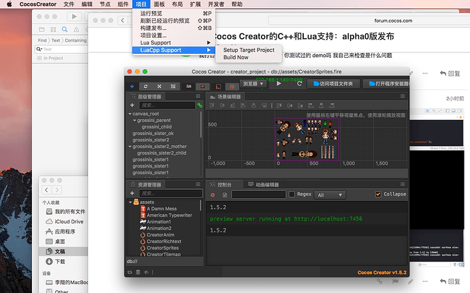Click the hierarchy search field
This screenshot has height=293, width=470.
(167, 105)
